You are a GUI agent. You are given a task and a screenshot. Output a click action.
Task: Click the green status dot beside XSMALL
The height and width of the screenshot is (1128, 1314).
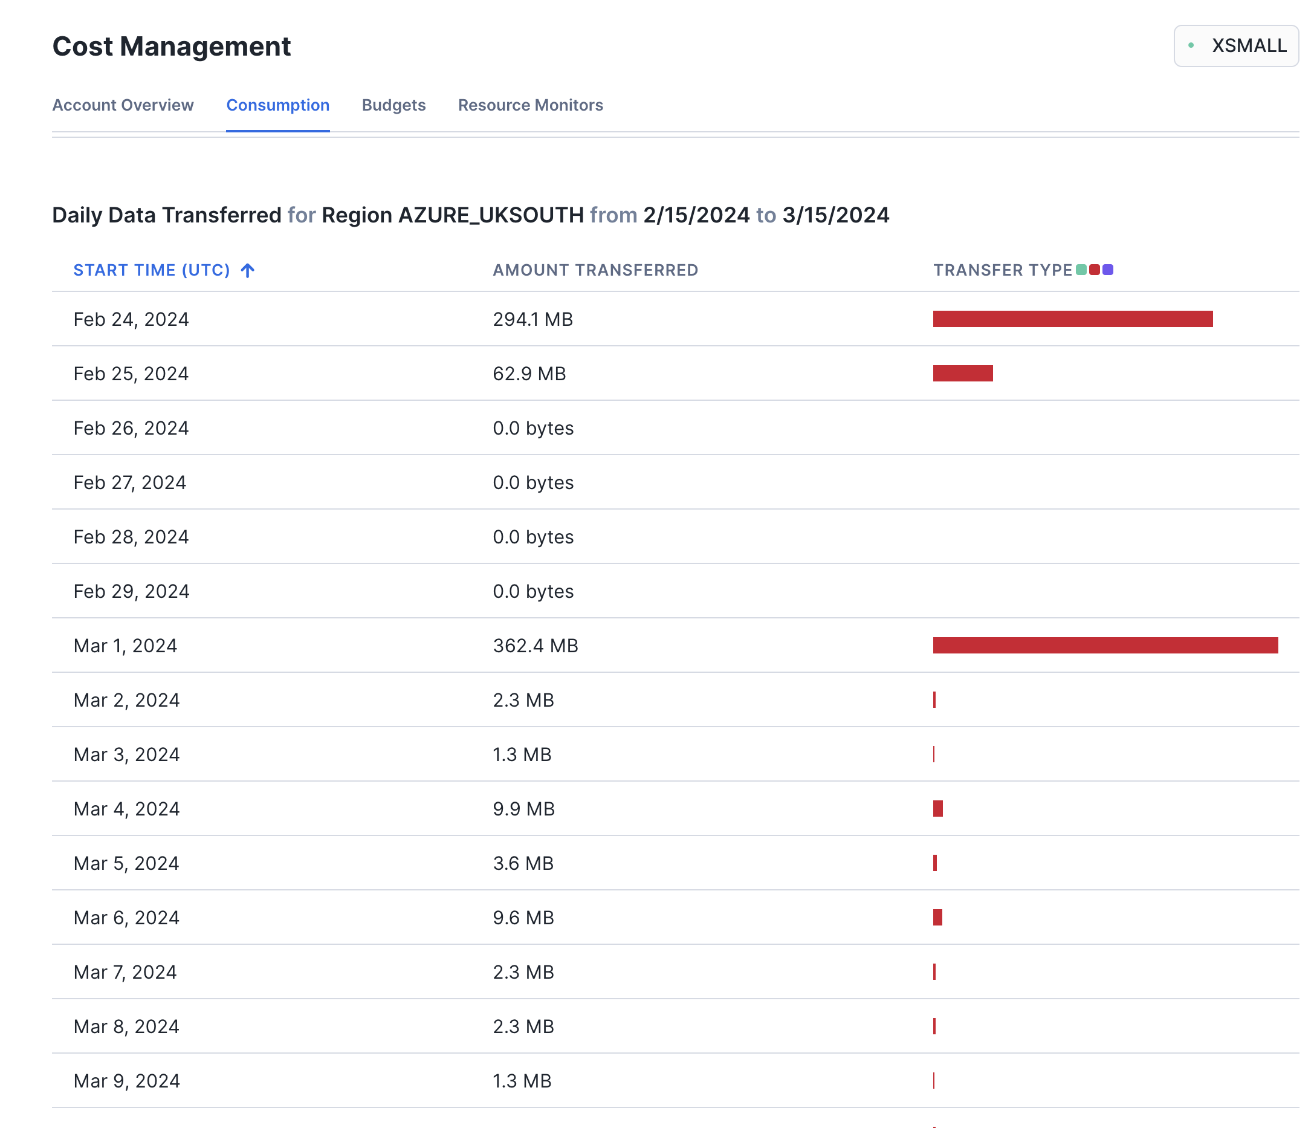coord(1191,46)
